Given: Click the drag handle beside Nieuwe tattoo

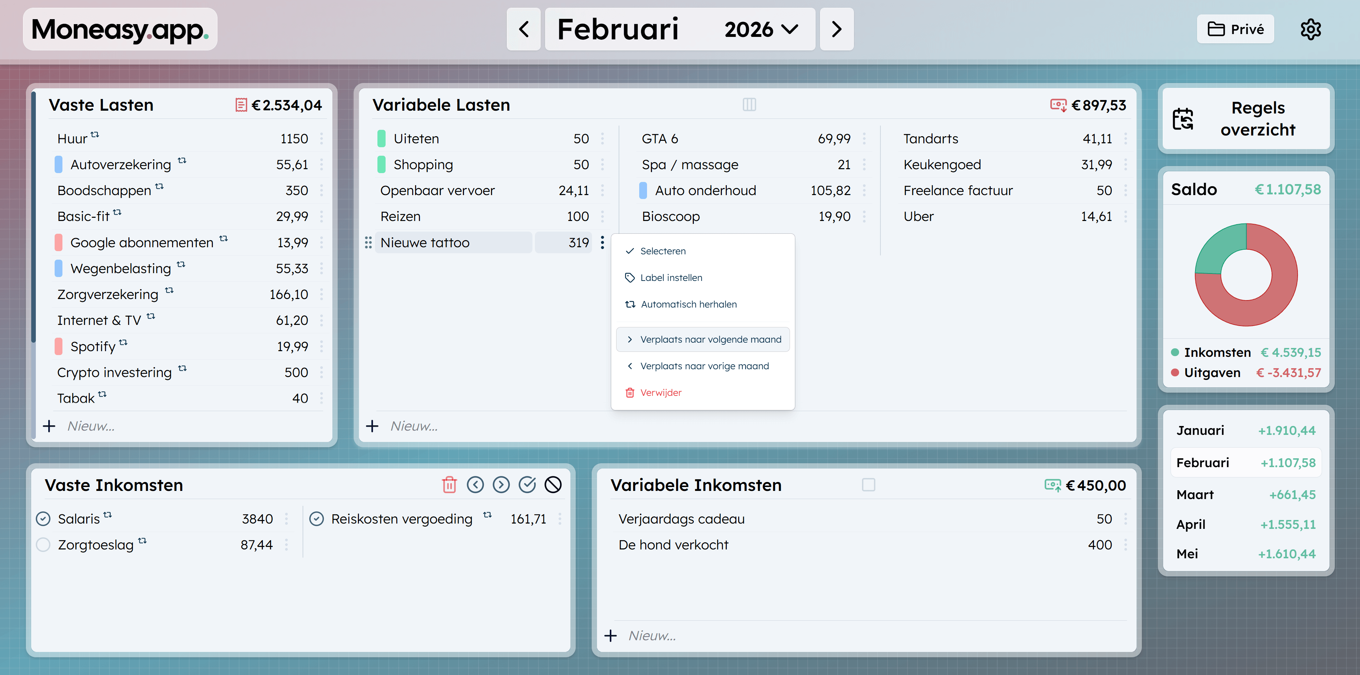Looking at the screenshot, I should [368, 243].
